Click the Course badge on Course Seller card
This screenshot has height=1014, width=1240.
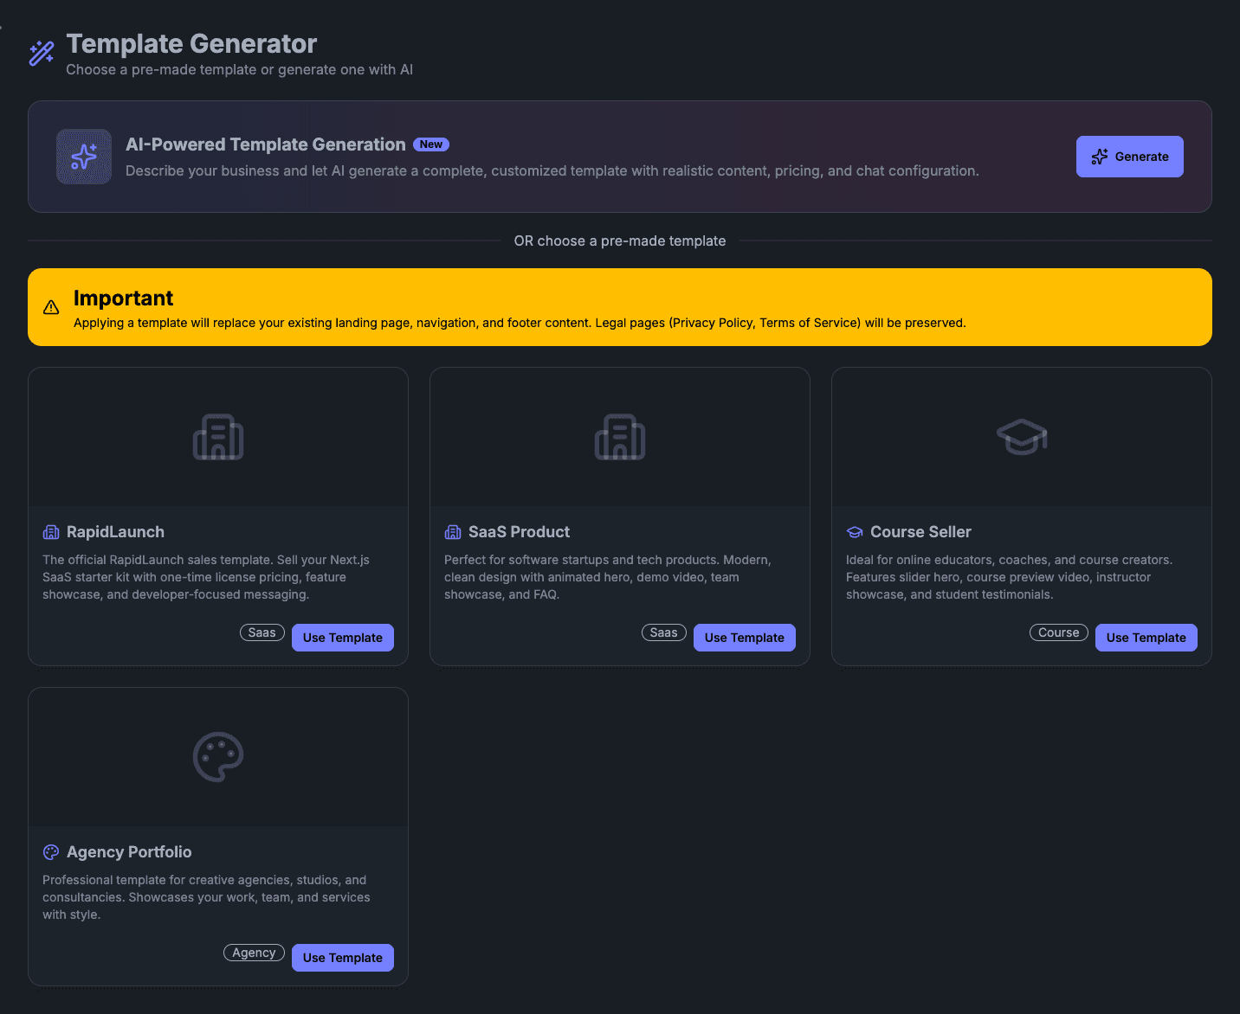click(x=1058, y=632)
